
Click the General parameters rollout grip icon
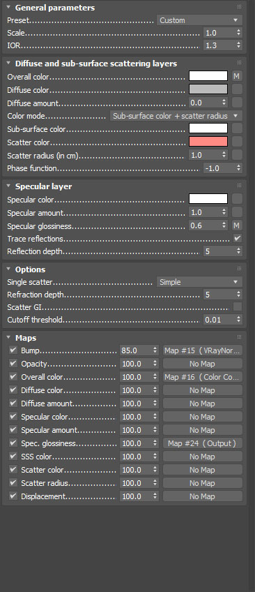[x=239, y=7]
